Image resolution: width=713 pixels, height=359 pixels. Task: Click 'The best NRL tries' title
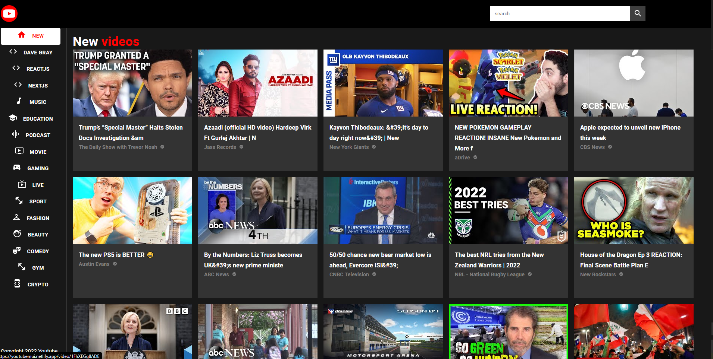499,260
